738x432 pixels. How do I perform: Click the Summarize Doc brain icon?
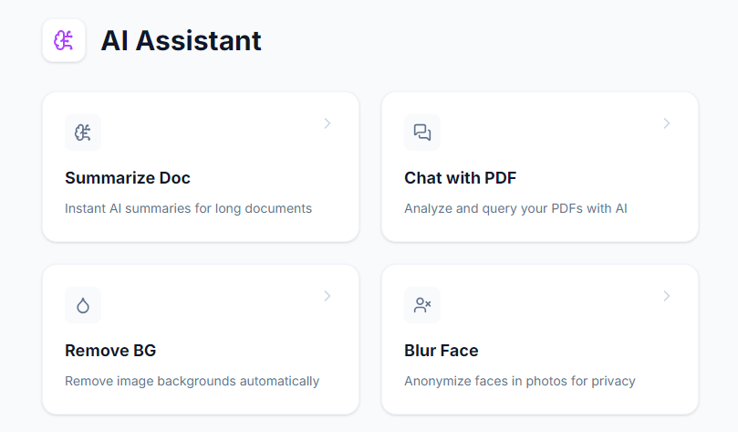click(83, 132)
